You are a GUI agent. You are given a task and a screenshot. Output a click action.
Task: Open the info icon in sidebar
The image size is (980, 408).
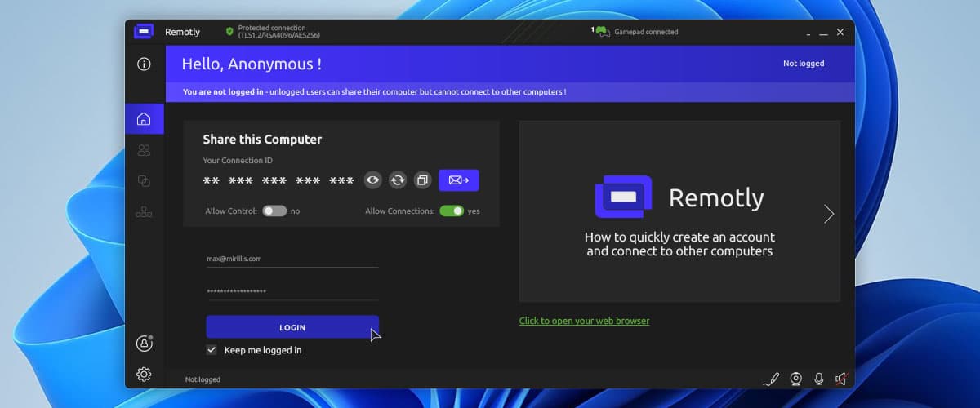144,64
